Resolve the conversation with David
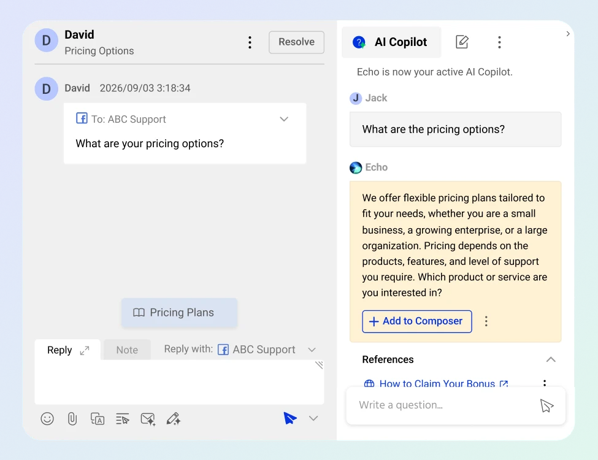 pos(296,42)
